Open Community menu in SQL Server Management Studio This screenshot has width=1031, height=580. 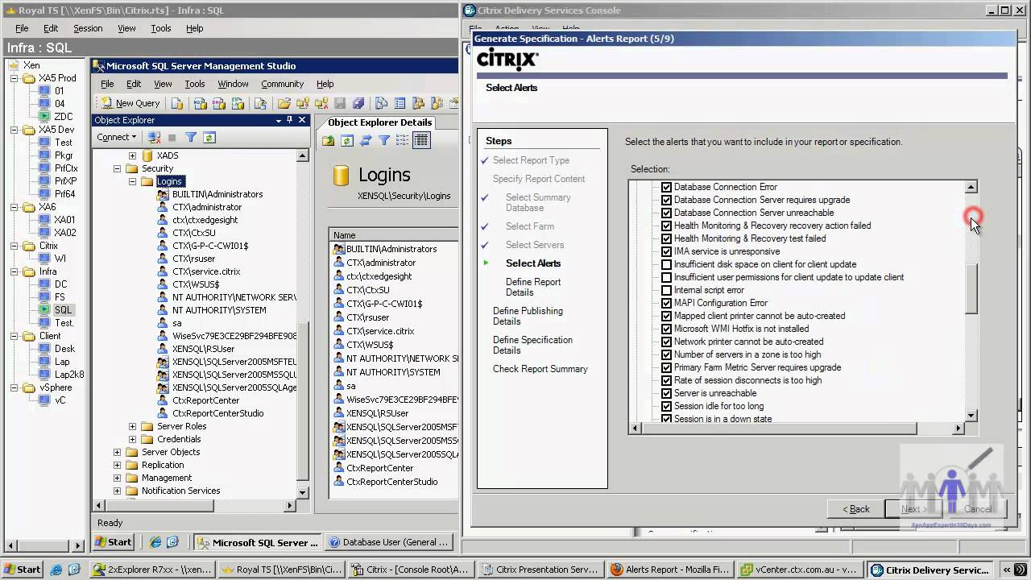click(x=282, y=84)
